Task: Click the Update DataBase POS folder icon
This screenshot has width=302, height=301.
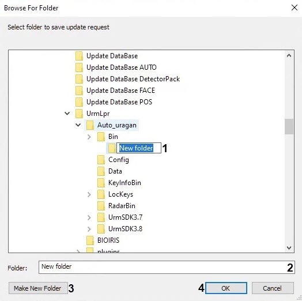Action: (79, 102)
